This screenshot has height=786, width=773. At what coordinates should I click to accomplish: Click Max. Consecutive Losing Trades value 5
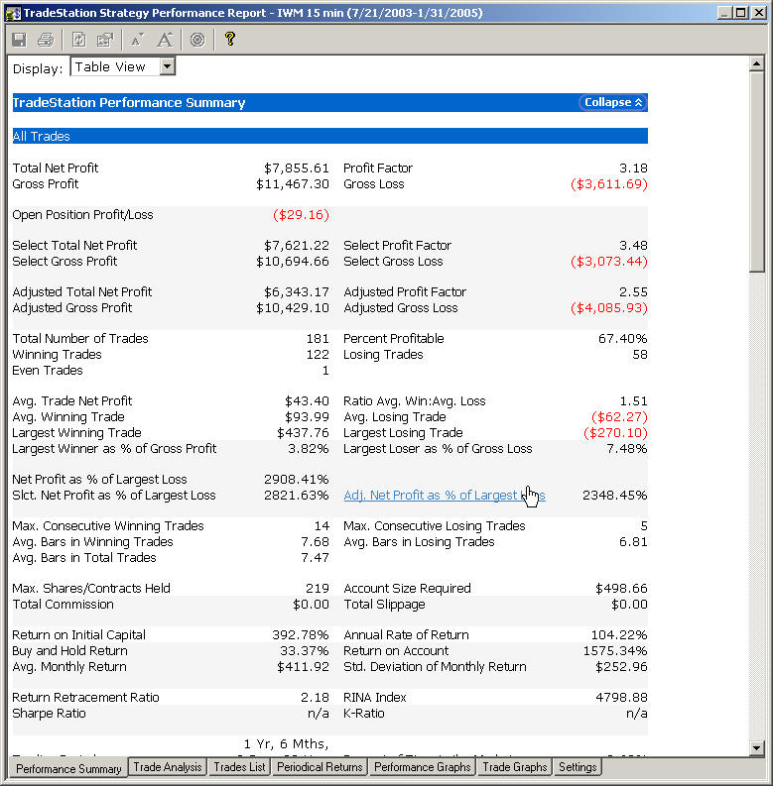pos(644,526)
